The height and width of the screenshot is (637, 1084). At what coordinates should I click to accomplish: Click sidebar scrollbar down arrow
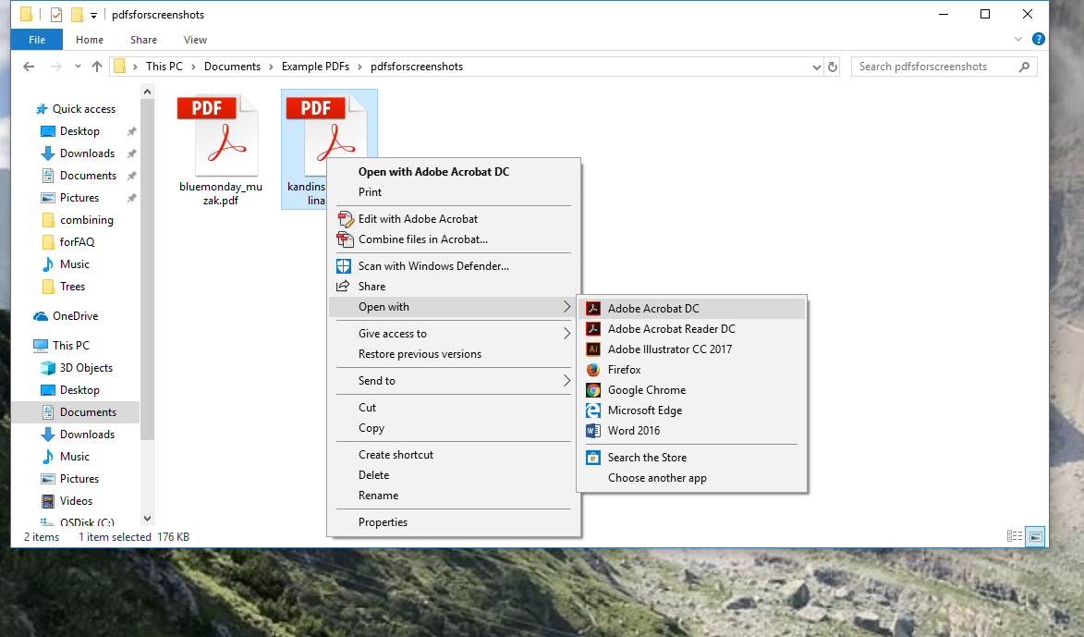click(x=147, y=518)
